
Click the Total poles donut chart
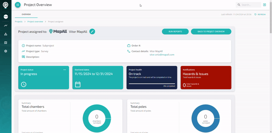206,118
